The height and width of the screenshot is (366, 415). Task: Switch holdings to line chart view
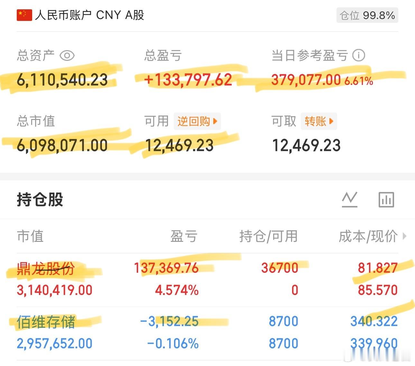pyautogui.click(x=349, y=199)
